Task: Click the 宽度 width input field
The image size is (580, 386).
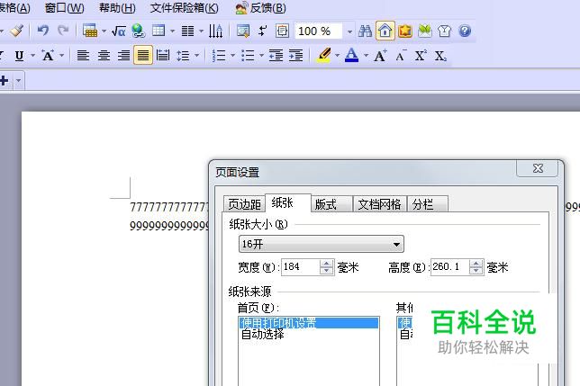Action: [x=301, y=266]
